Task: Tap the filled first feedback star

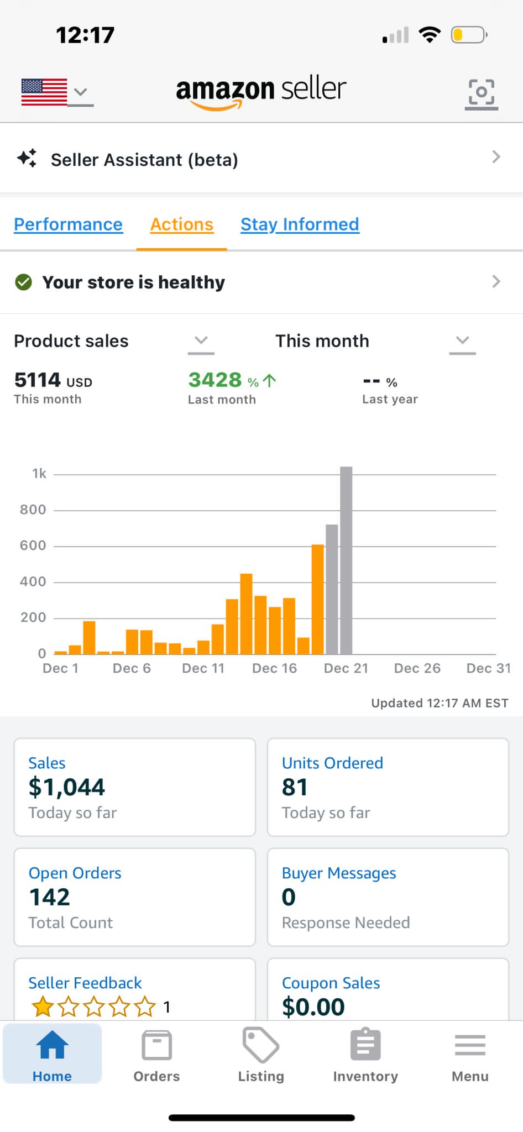Action: click(x=43, y=1007)
